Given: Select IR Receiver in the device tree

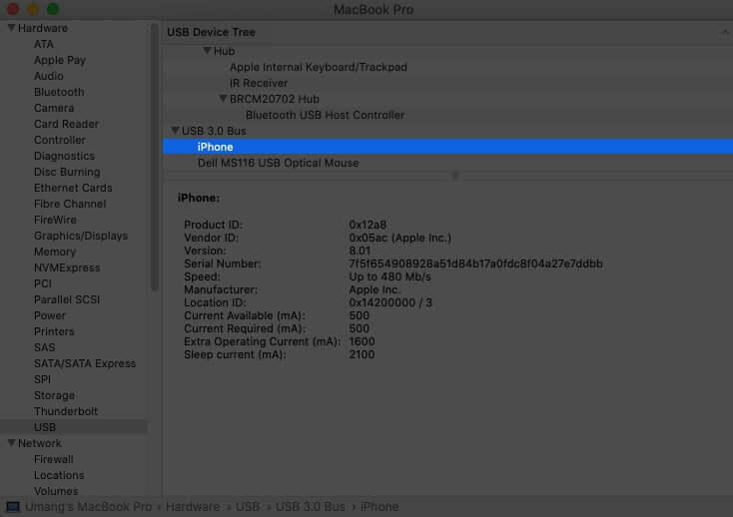Looking at the screenshot, I should click(x=258, y=83).
